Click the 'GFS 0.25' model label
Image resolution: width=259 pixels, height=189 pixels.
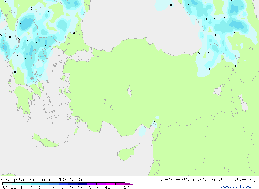coord(69,179)
